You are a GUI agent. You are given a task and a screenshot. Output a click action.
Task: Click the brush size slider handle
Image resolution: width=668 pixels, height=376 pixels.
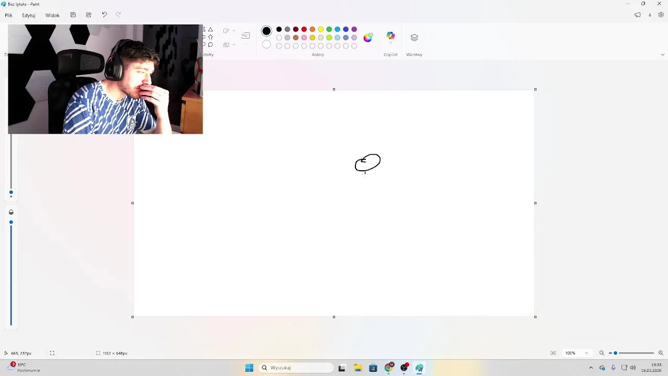[x=11, y=193]
